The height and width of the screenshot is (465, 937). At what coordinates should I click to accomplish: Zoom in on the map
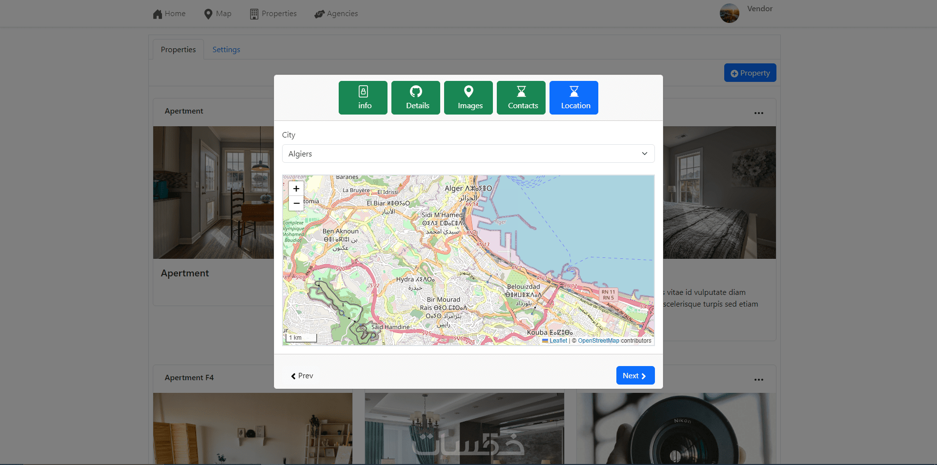pos(296,189)
